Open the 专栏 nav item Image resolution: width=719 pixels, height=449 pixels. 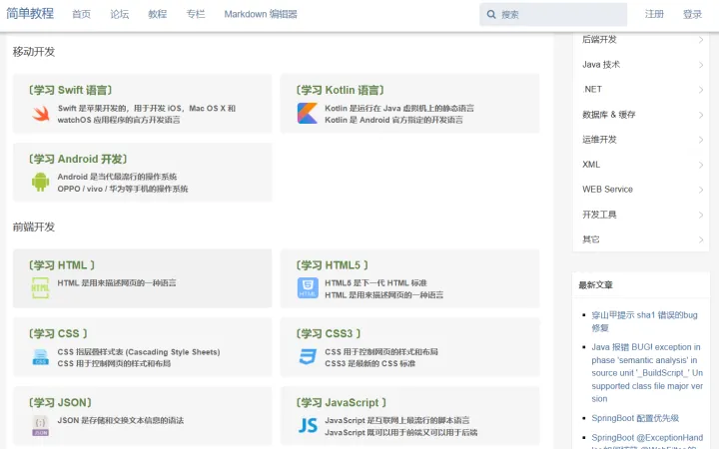196,14
